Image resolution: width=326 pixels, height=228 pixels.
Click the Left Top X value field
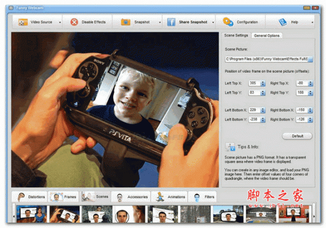[255, 83]
